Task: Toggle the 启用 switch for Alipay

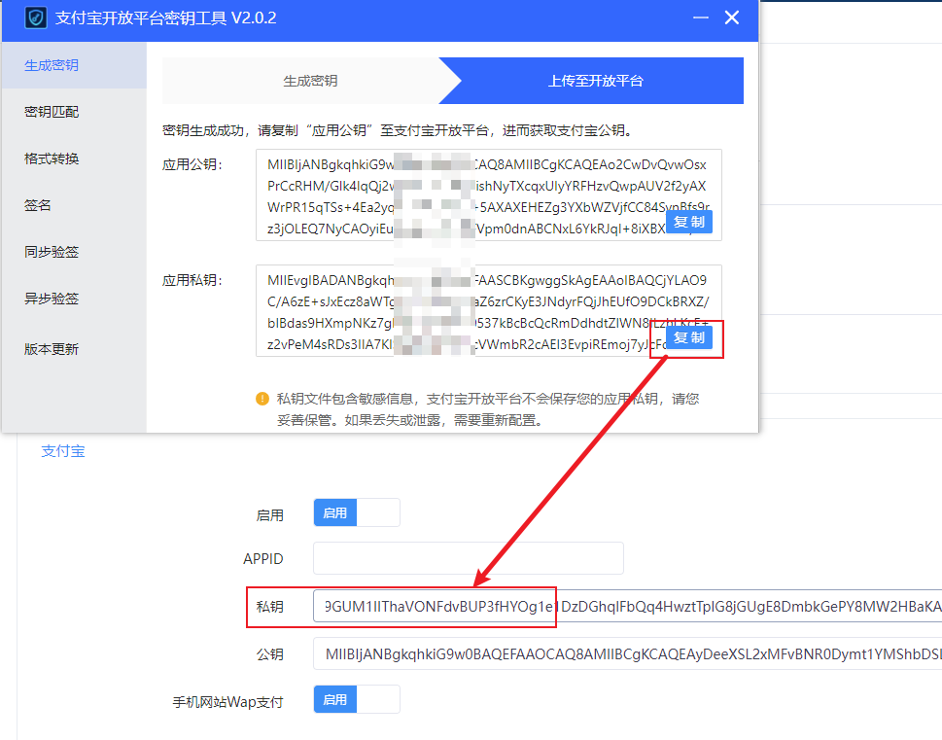Action: pyautogui.click(x=357, y=512)
